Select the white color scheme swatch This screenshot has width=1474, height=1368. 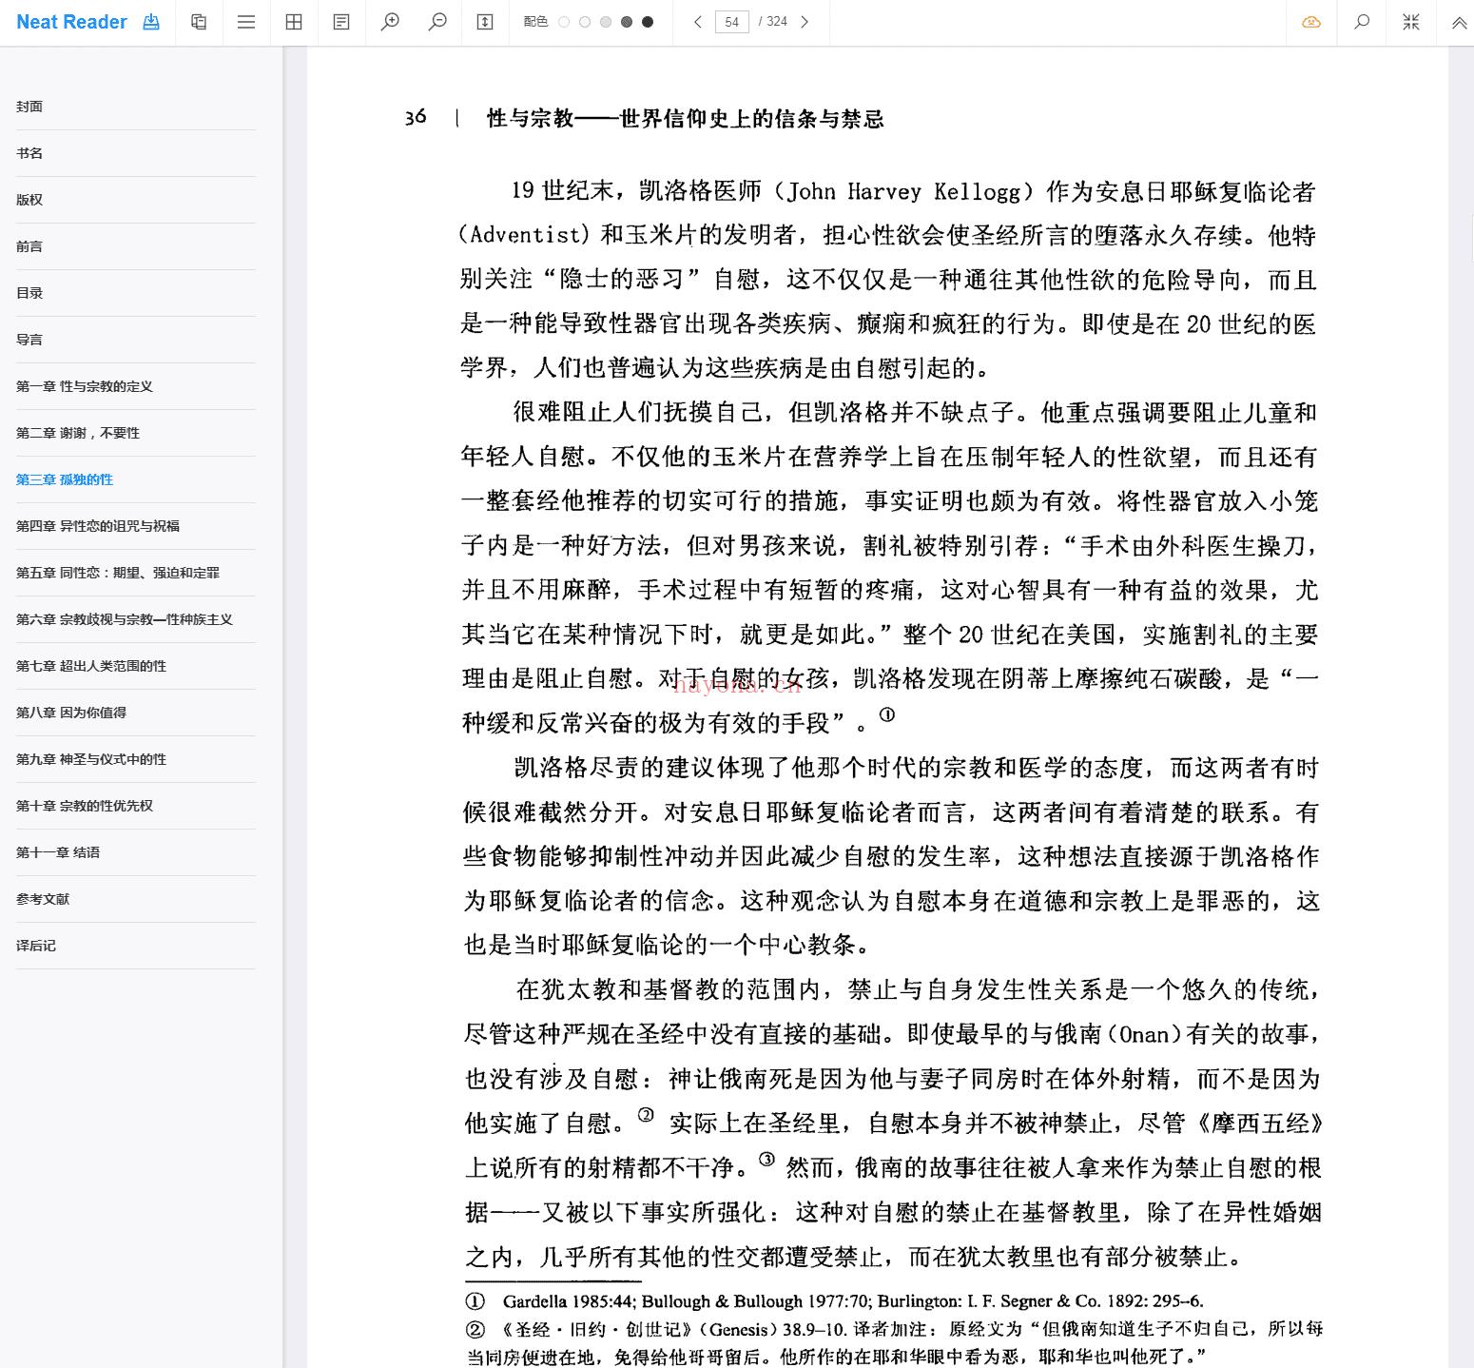564,22
